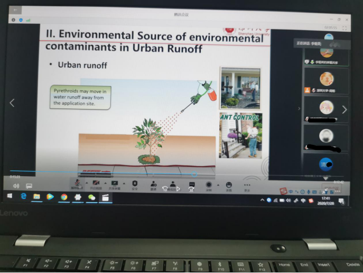
Task: Mute the video player speaker icon
Action: pyautogui.click(x=16, y=186)
